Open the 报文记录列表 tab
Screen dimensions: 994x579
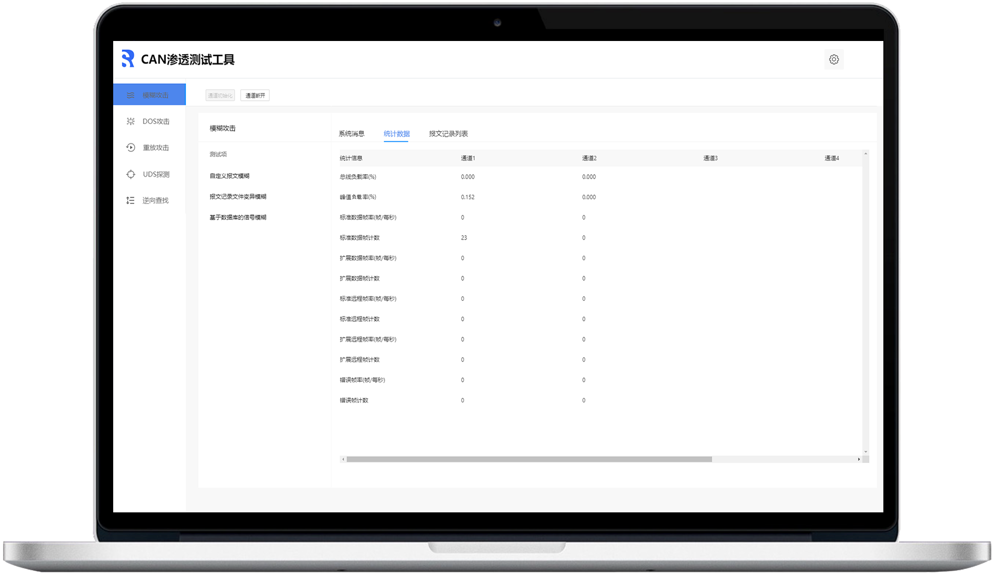[448, 134]
